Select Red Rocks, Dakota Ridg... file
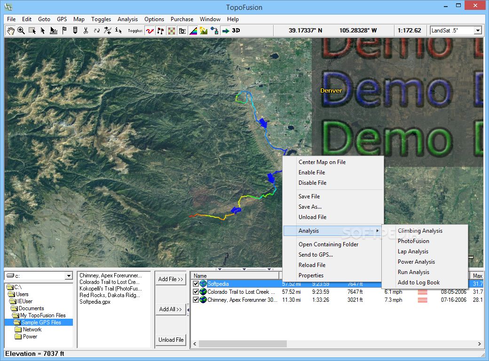Screen dimensions: 489x361 (x=110, y=295)
